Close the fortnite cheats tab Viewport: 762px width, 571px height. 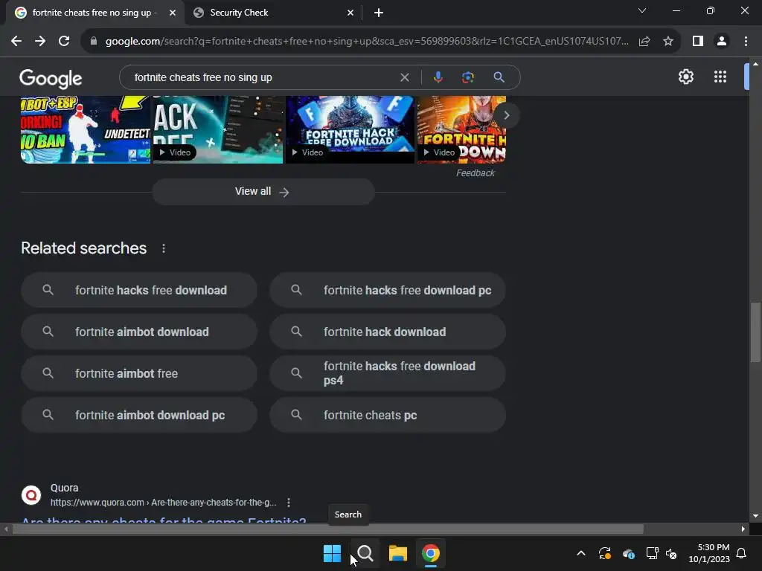click(173, 13)
